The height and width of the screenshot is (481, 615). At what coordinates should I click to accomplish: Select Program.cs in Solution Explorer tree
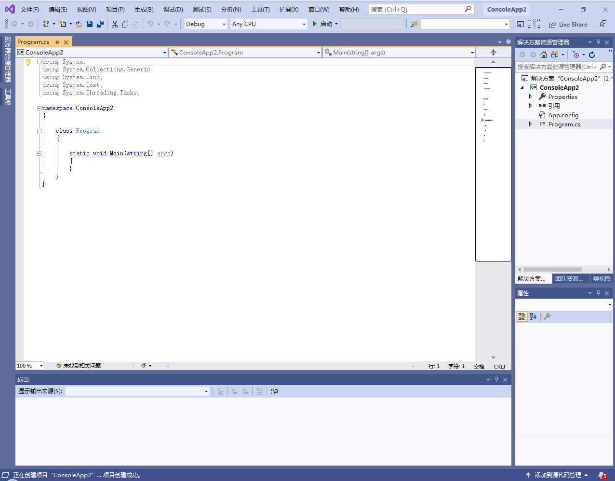564,124
